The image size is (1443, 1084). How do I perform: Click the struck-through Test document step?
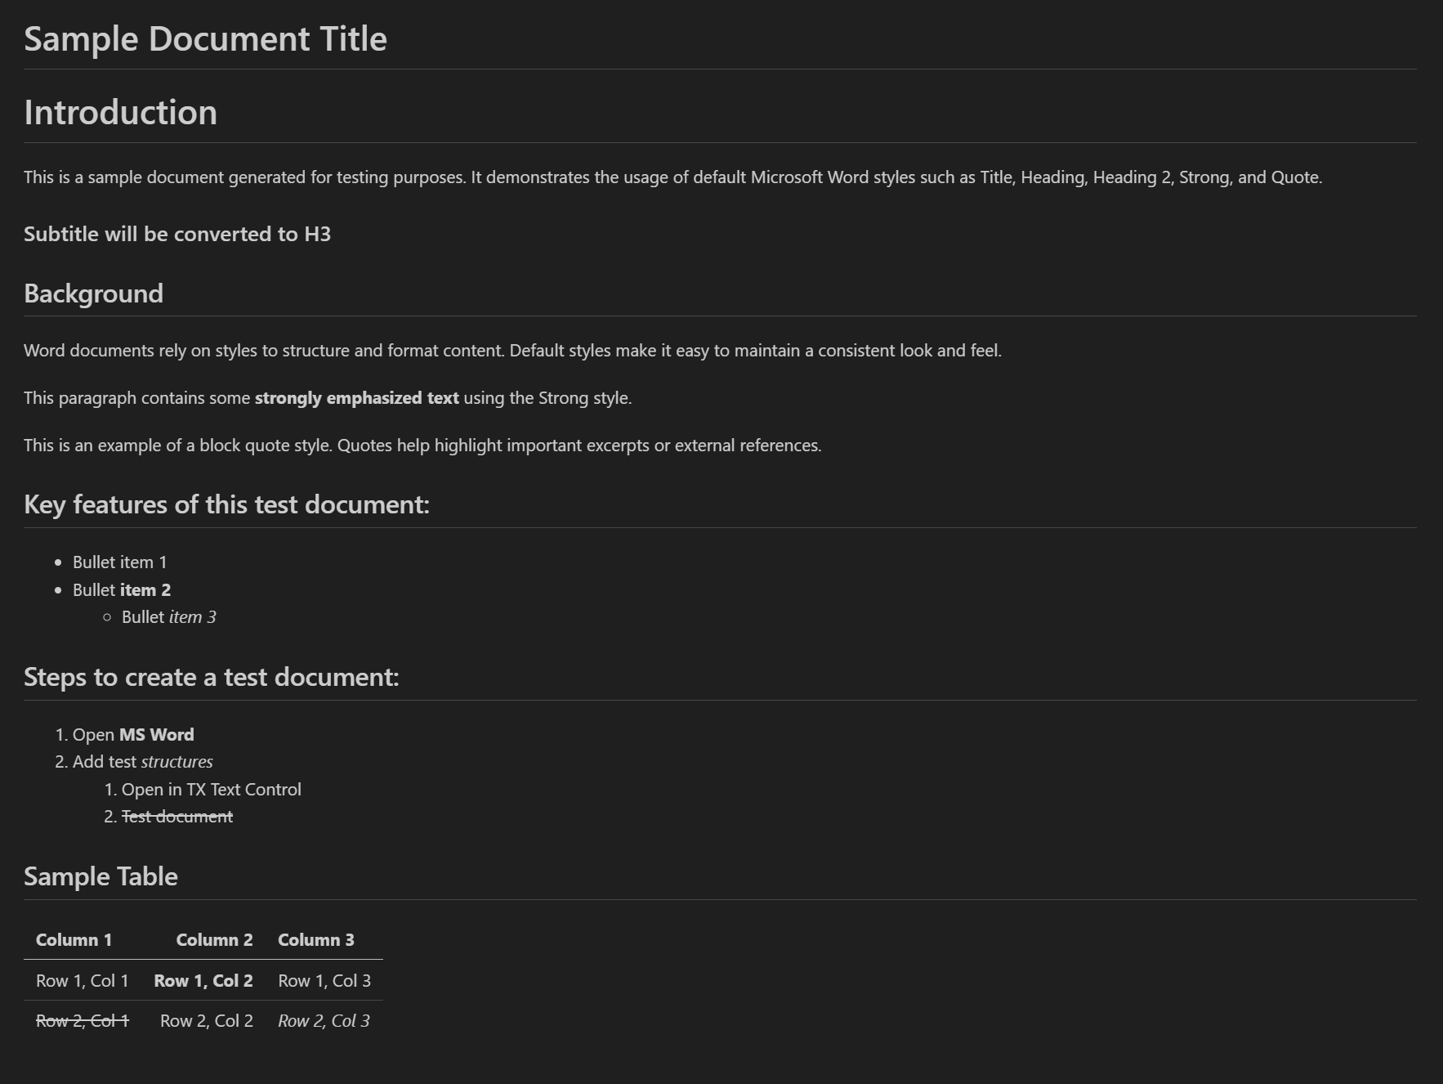[x=176, y=816]
